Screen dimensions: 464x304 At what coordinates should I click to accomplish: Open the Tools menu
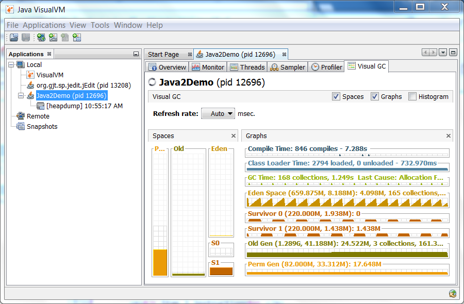100,25
